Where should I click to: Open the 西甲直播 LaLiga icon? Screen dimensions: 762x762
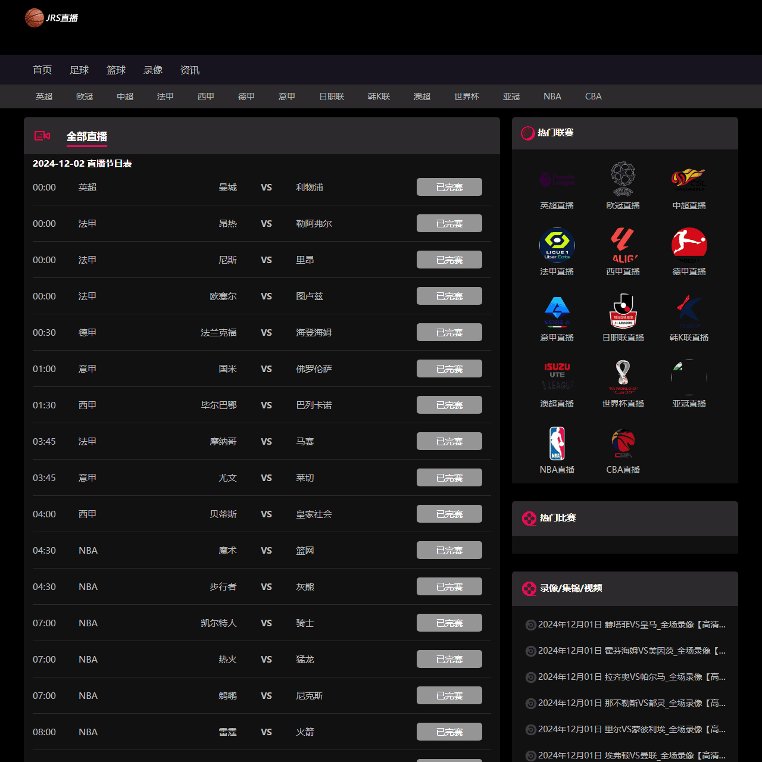click(623, 245)
